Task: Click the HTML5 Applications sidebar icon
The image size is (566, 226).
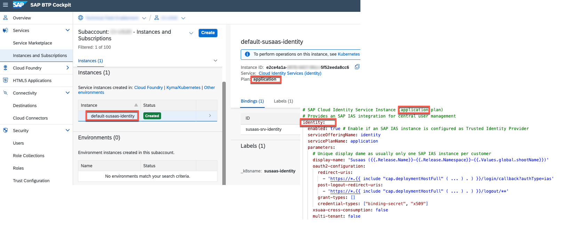Action: point(6,80)
